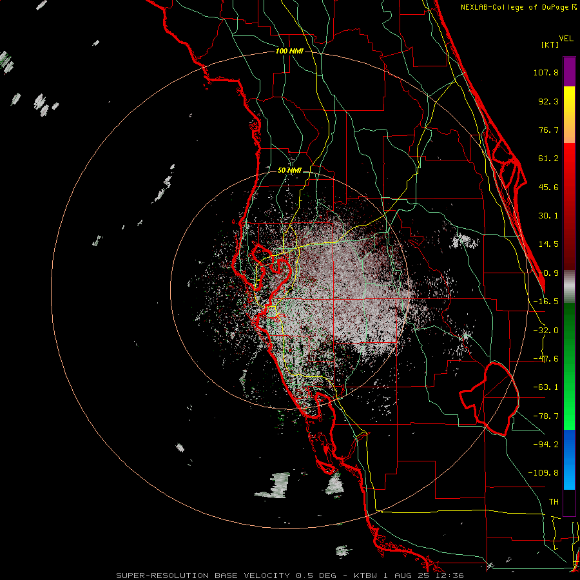The height and width of the screenshot is (580, 580).
Task: Click the -78.7 legend value
Action: coord(546,416)
